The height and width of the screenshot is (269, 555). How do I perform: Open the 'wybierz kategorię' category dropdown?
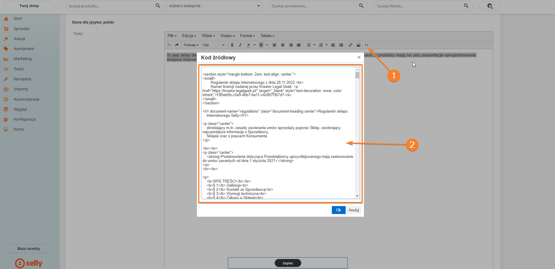click(x=213, y=6)
